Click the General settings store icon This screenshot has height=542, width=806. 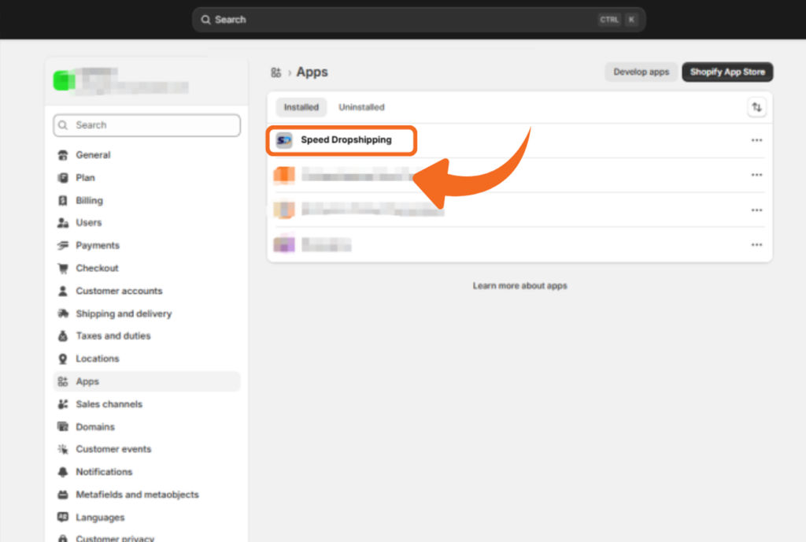63,155
